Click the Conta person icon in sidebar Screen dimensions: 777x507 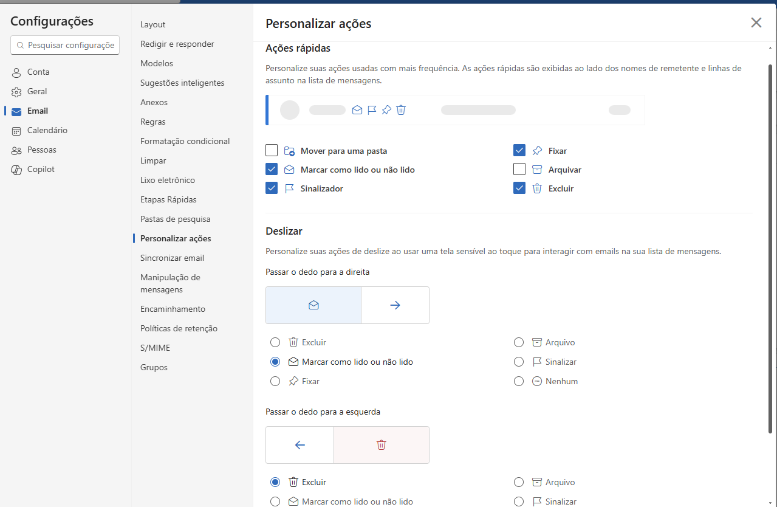tap(16, 72)
